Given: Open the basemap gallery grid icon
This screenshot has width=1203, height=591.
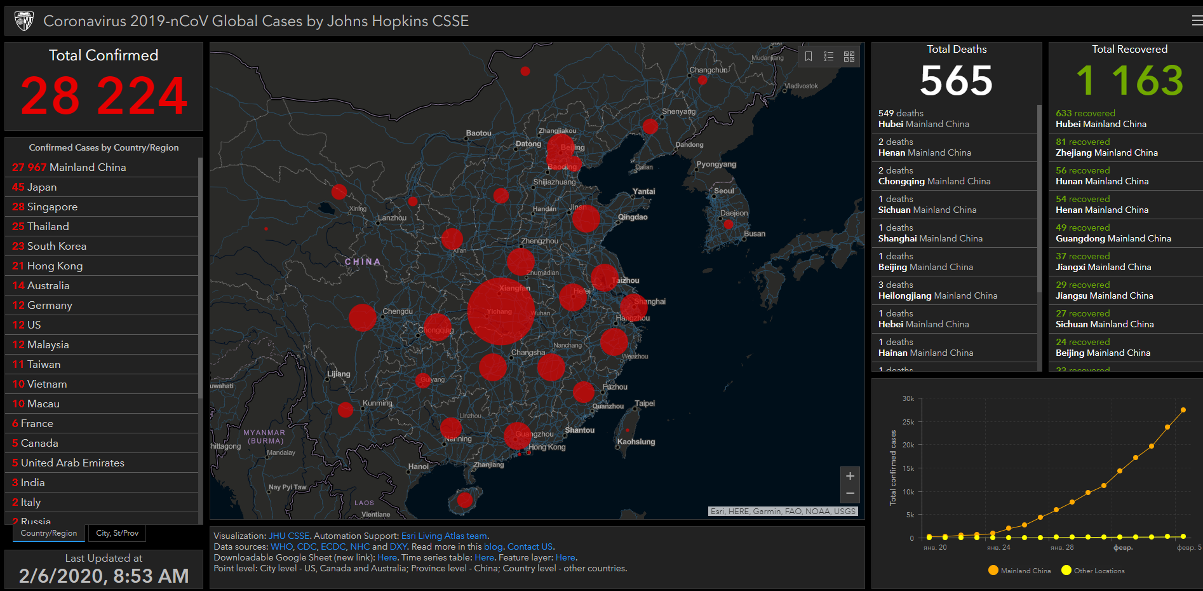Looking at the screenshot, I should 849,57.
